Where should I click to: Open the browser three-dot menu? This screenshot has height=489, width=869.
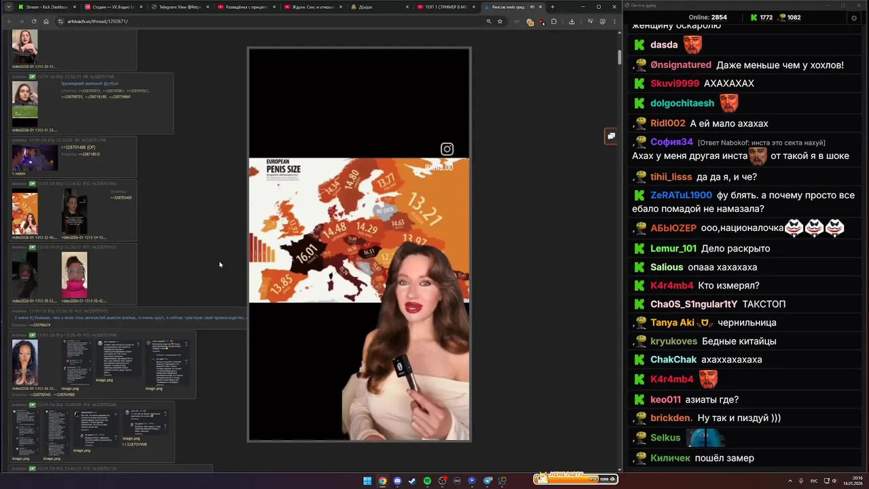pos(613,21)
